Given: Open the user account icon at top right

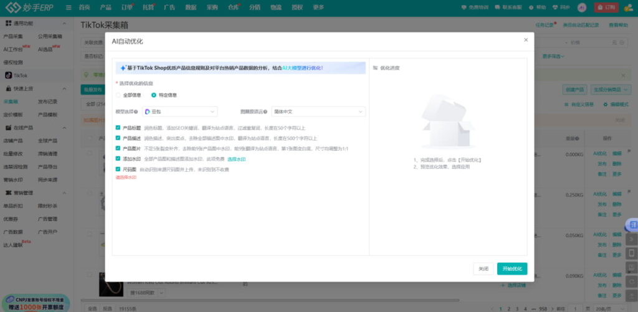Looking at the screenshot, I should coord(628,7).
